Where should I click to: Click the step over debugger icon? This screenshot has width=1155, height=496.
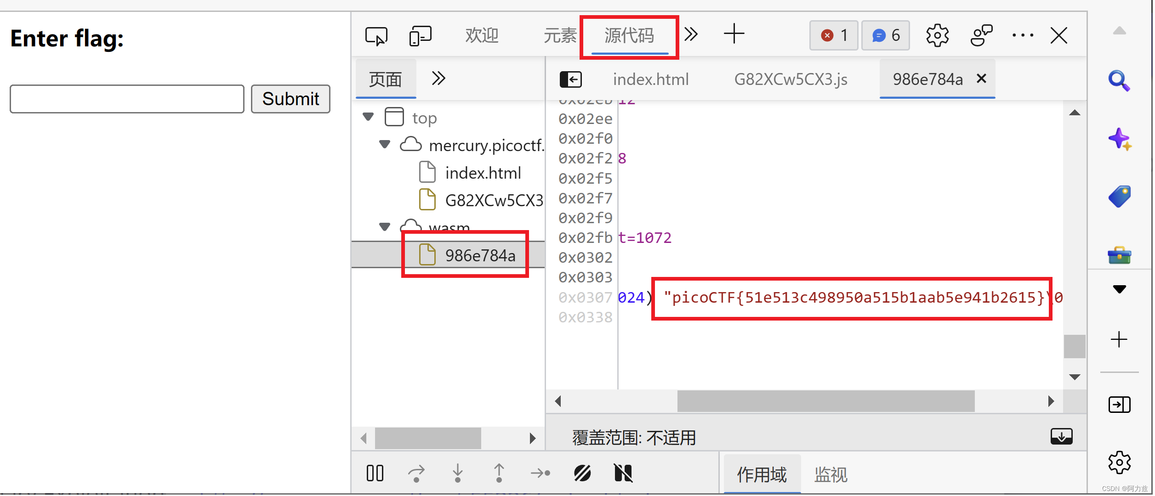click(416, 473)
